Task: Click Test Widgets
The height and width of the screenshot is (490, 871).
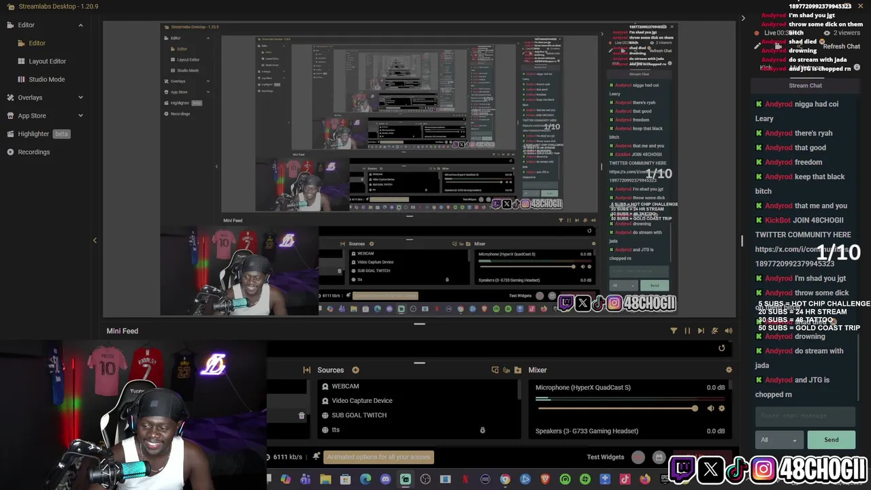Action: 606,457
